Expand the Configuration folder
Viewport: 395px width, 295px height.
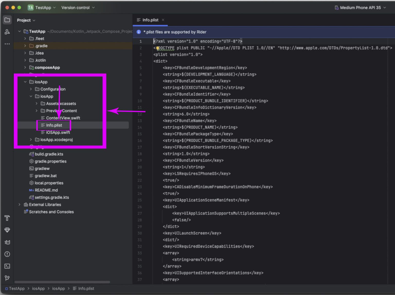pos(31,89)
